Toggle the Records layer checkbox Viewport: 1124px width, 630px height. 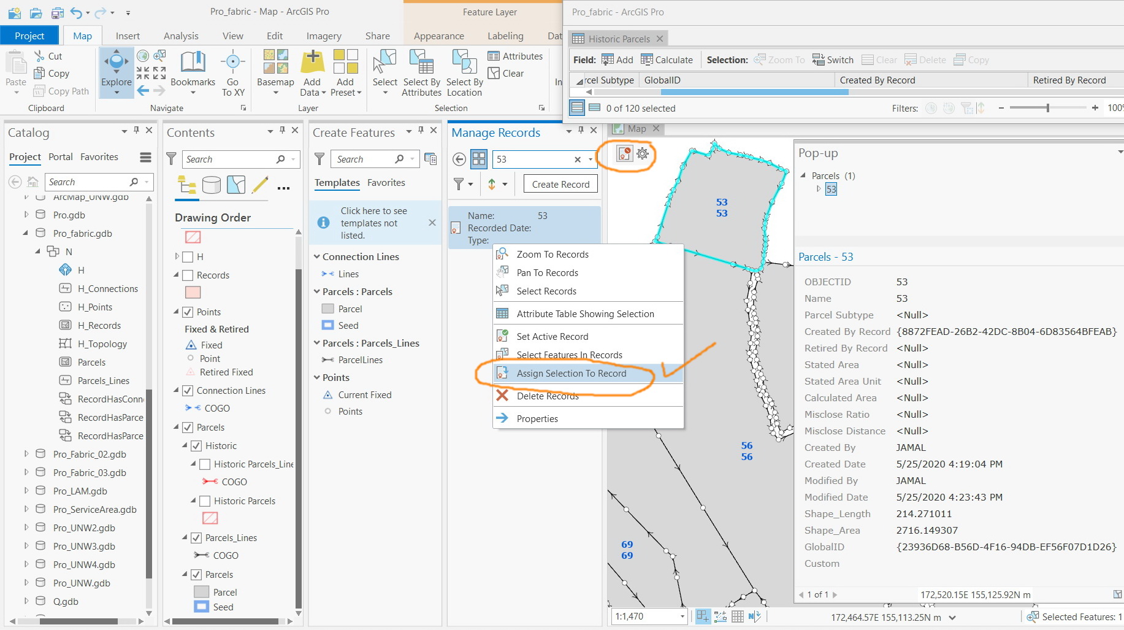(188, 275)
